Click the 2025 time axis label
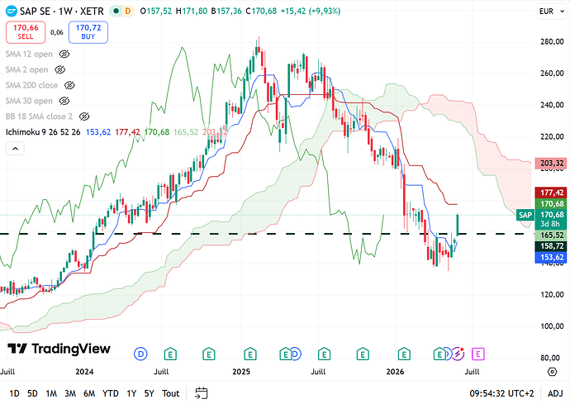 tap(241, 372)
